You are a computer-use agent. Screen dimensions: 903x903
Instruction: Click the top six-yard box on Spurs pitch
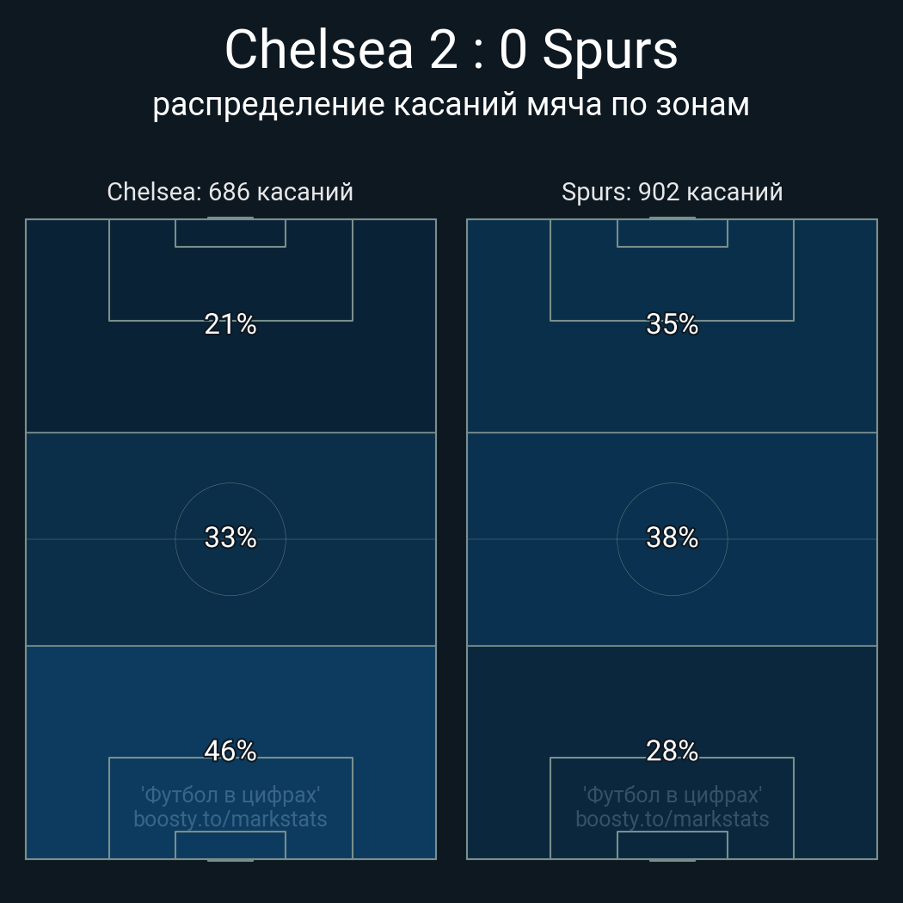click(x=672, y=233)
